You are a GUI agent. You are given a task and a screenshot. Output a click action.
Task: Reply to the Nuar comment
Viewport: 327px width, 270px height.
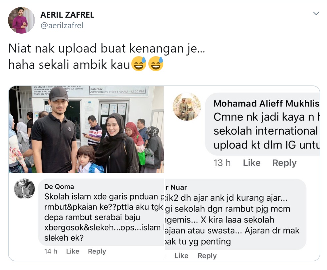[207, 256]
